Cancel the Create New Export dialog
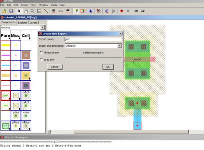 coord(55,67)
